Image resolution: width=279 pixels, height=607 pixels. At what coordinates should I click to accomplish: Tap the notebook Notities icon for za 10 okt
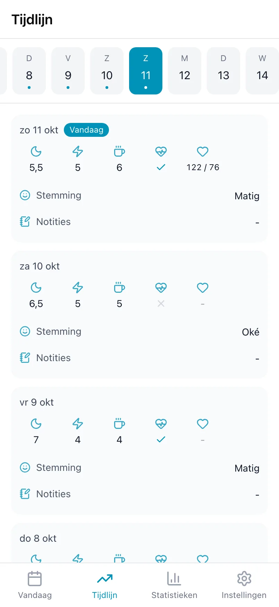(x=25, y=358)
